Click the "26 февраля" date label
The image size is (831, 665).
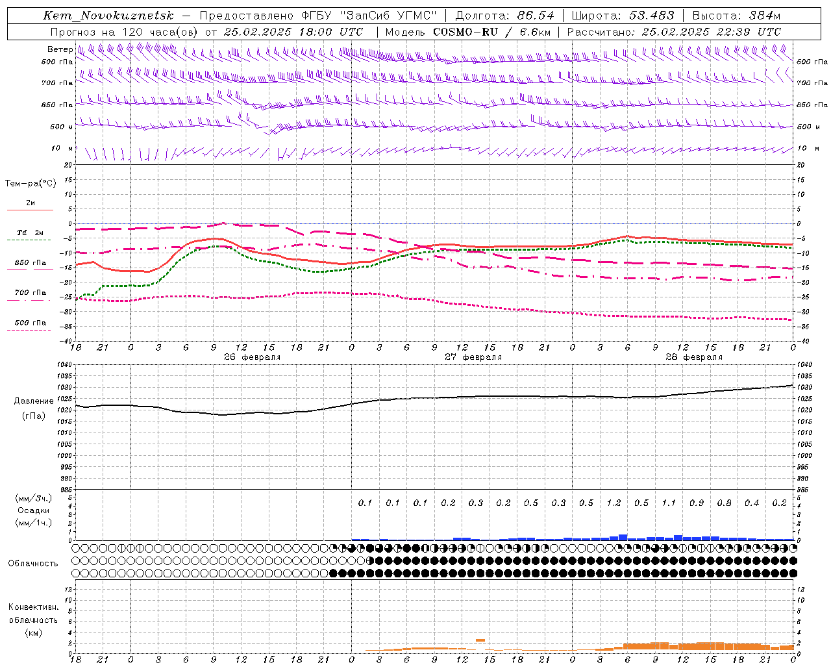coord(253,357)
